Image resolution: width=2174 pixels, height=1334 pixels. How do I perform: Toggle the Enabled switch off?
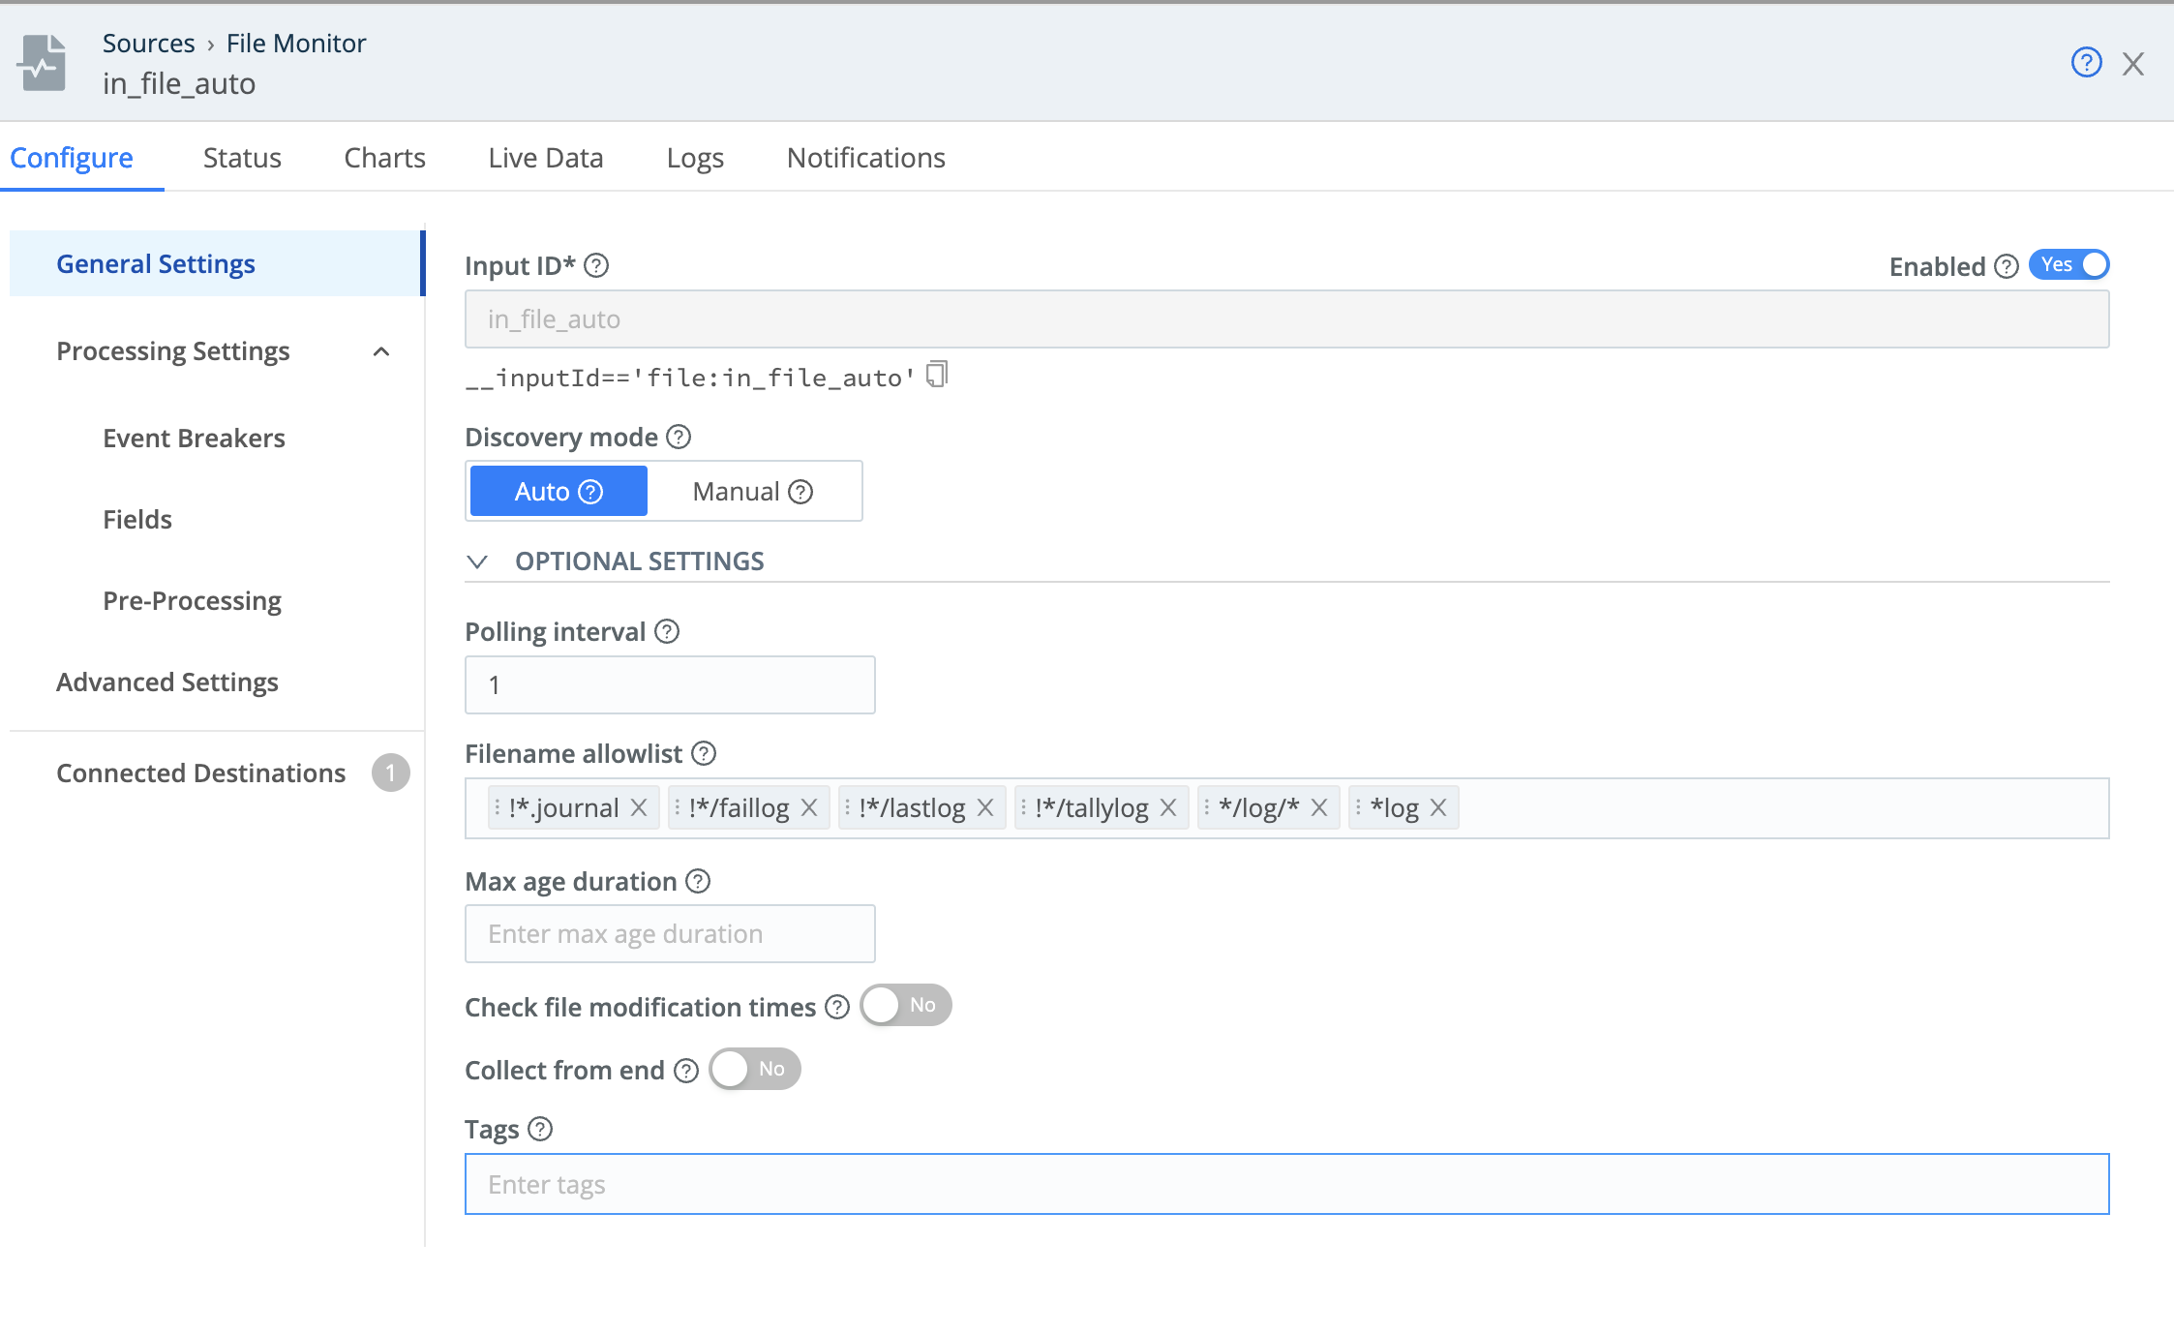click(2068, 265)
